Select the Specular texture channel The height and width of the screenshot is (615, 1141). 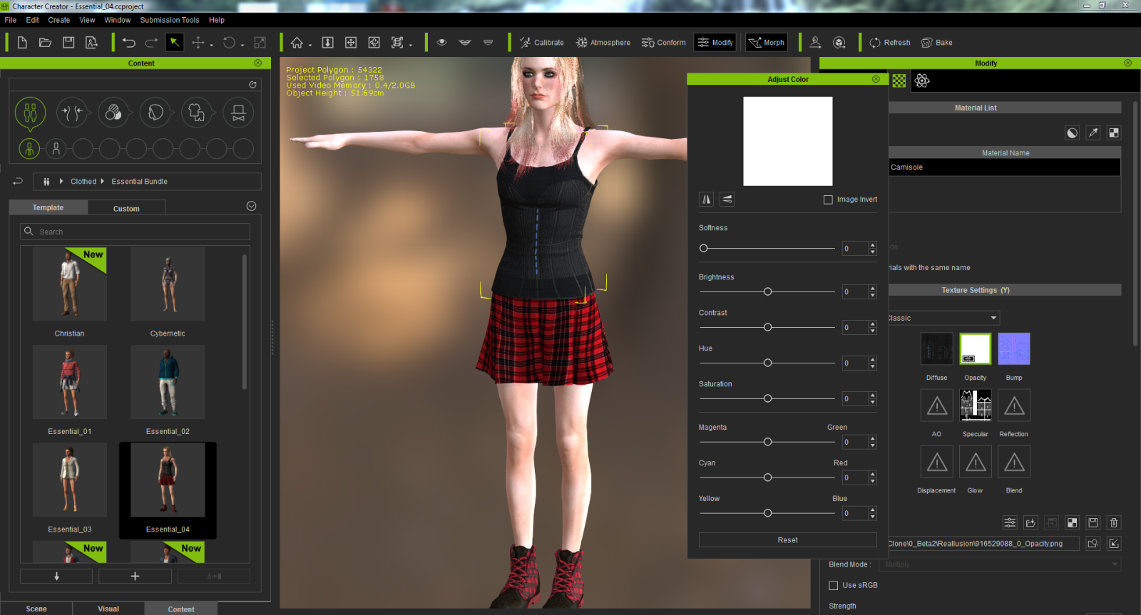pyautogui.click(x=976, y=405)
